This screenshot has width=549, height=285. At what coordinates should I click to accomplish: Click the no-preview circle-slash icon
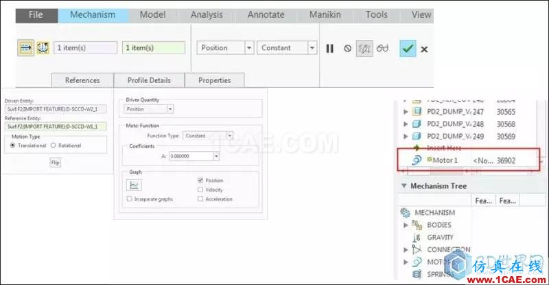click(347, 48)
